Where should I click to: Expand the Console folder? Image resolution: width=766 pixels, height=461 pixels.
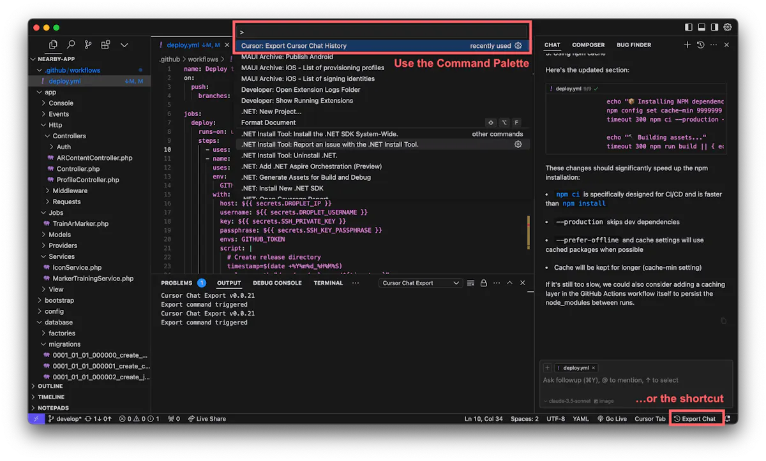click(61, 103)
